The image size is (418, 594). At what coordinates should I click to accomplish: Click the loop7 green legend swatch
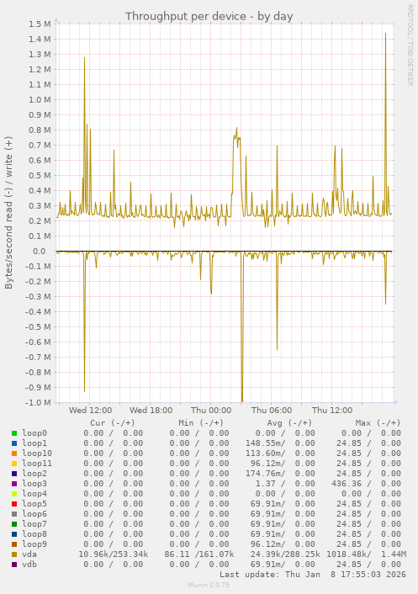pos(14,524)
